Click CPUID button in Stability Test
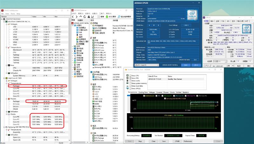Screen dimensions: 254x144 177,141
